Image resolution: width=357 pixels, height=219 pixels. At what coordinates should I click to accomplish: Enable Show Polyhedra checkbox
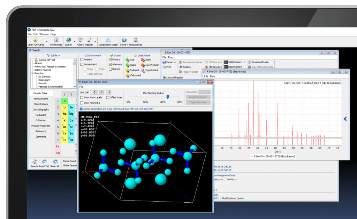pyautogui.click(x=82, y=103)
